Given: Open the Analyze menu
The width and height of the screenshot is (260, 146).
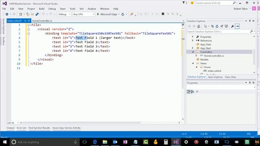Looking at the screenshot, I should point(92,9).
